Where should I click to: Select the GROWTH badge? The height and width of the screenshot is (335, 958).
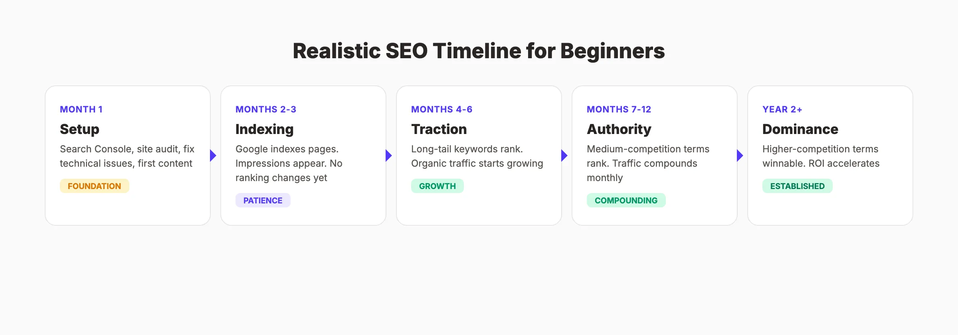(x=437, y=186)
